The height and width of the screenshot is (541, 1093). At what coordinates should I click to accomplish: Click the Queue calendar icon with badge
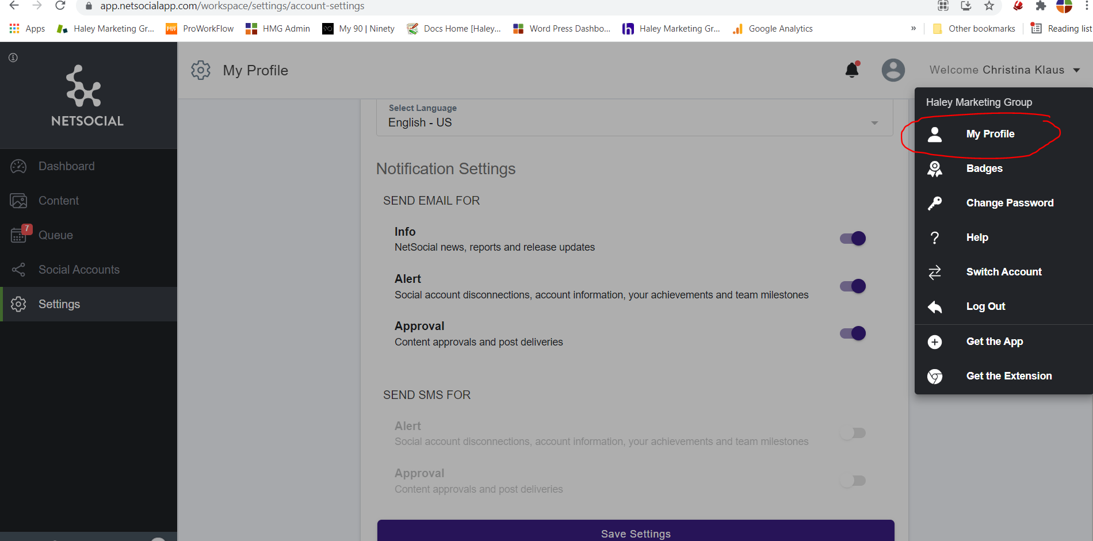coord(20,234)
